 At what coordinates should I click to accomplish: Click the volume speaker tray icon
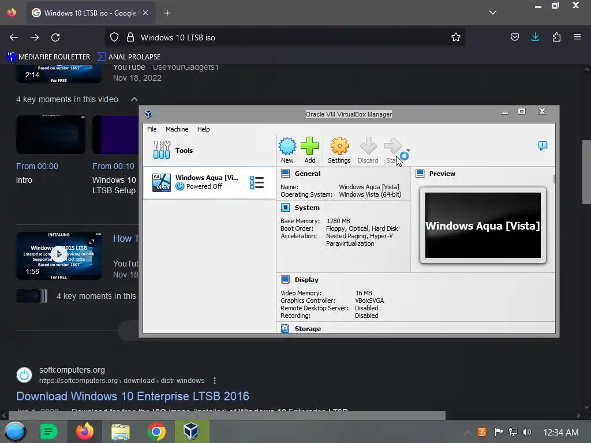click(527, 432)
